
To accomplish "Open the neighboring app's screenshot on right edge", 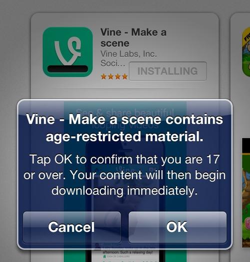I will (246, 192).
